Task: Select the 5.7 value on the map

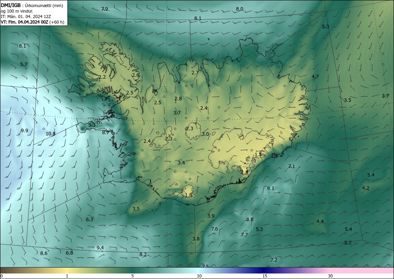Action: tap(24, 65)
